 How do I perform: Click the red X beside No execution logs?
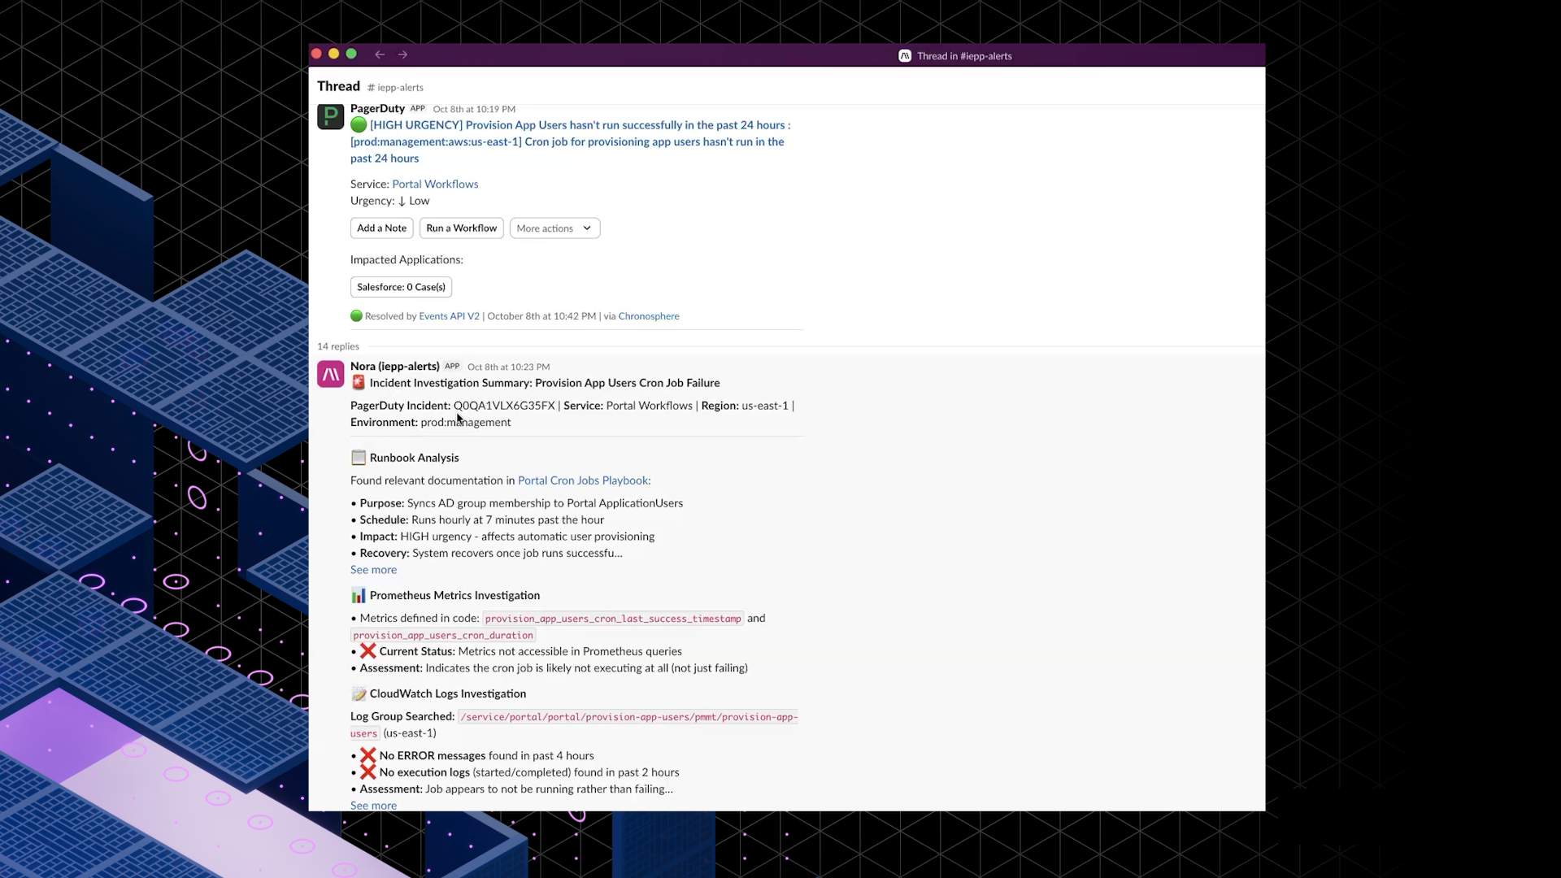point(368,772)
